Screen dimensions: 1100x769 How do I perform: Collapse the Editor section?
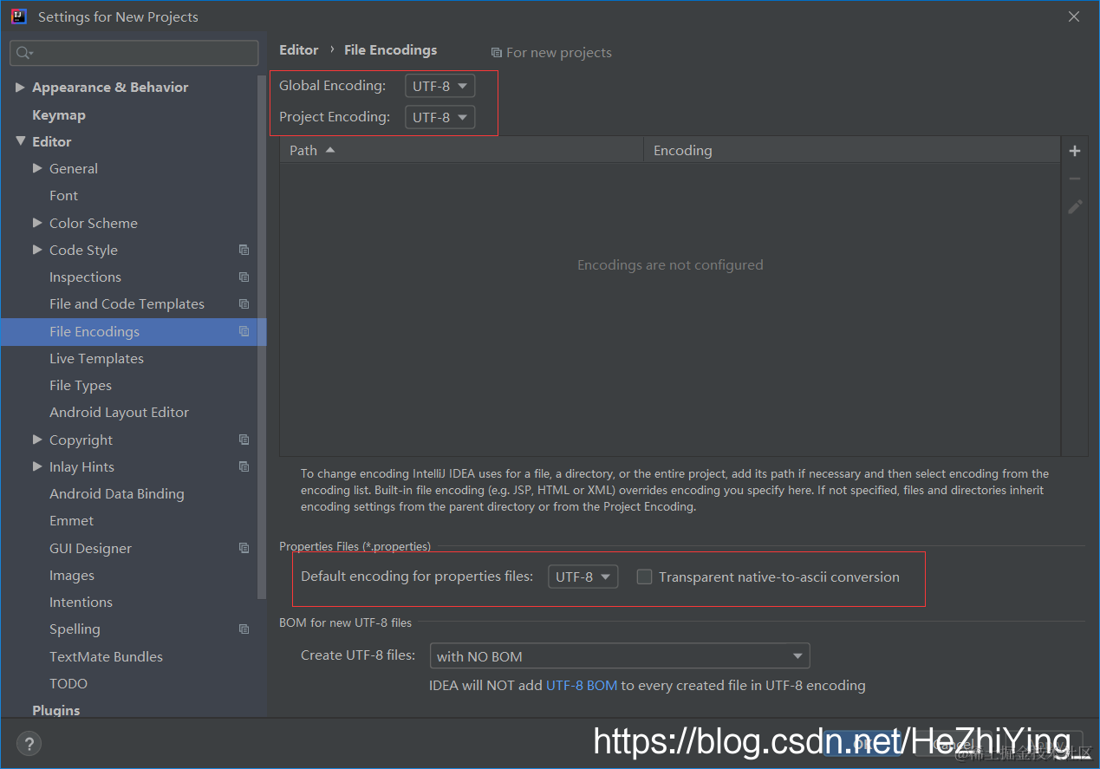[x=20, y=140]
